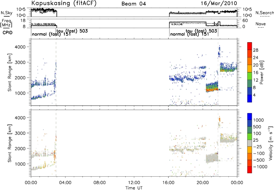Viewport: 274px width, 190px height.
Task: Pick the red top segment of Power color bar
Action: click(x=250, y=46)
